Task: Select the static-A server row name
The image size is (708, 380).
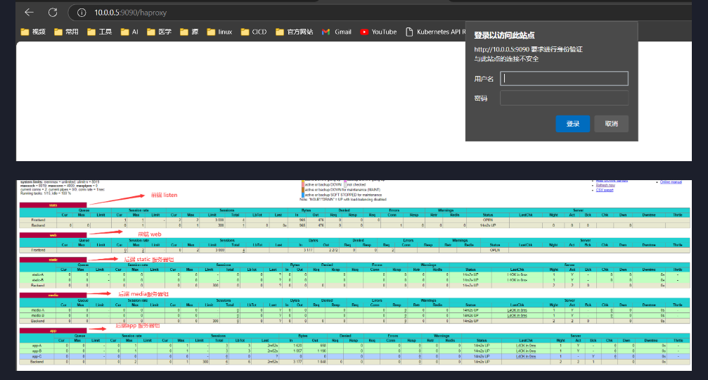Action: (38, 274)
